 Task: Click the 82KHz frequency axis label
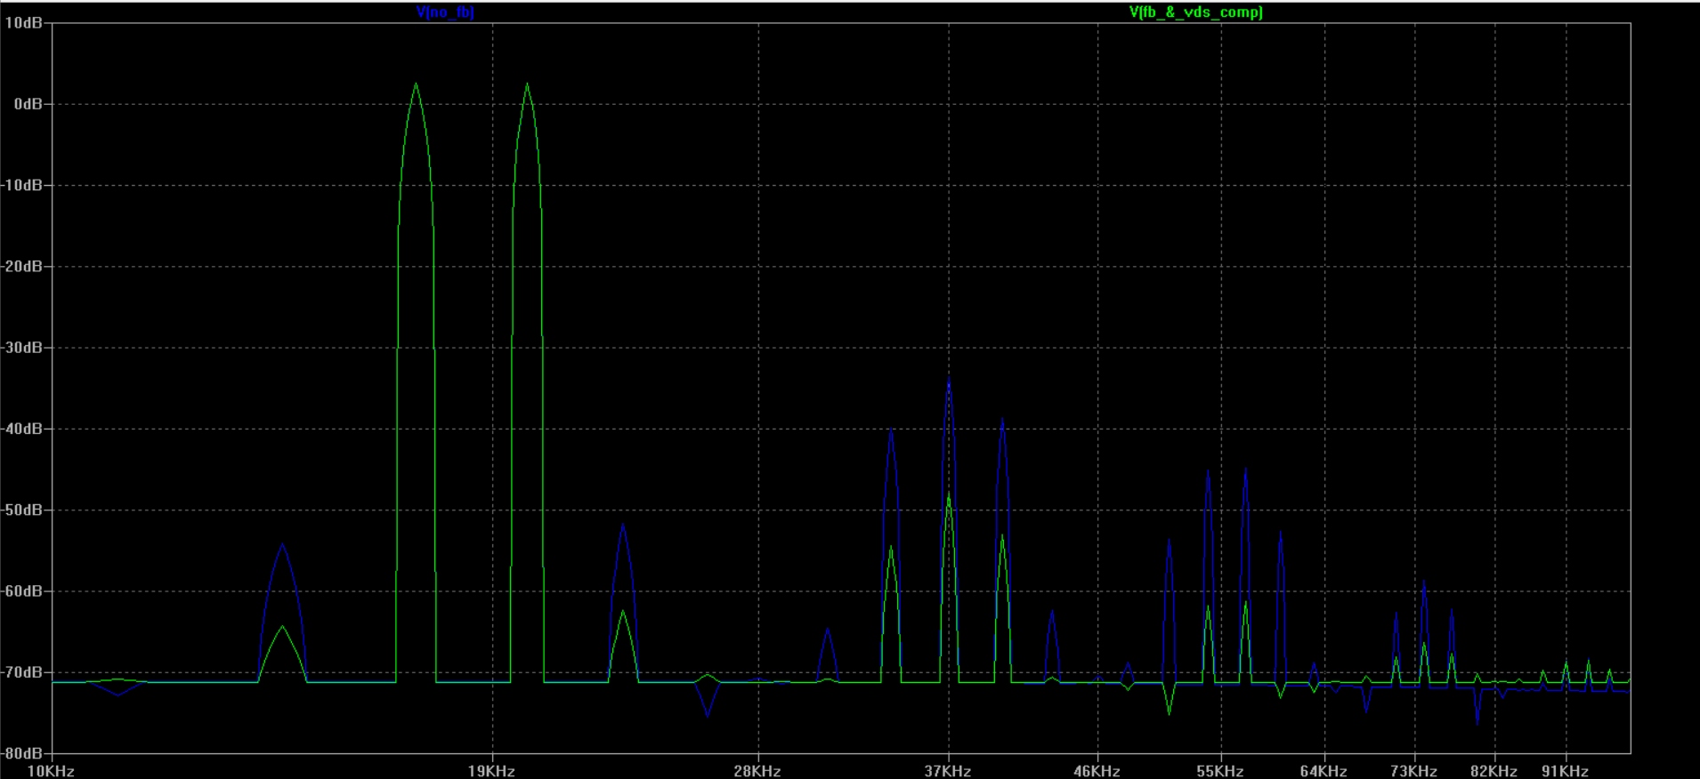tap(1494, 771)
